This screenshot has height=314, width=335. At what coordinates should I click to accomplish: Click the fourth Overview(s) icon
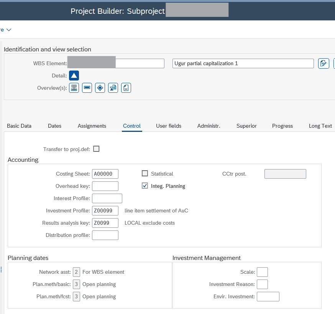pos(113,88)
